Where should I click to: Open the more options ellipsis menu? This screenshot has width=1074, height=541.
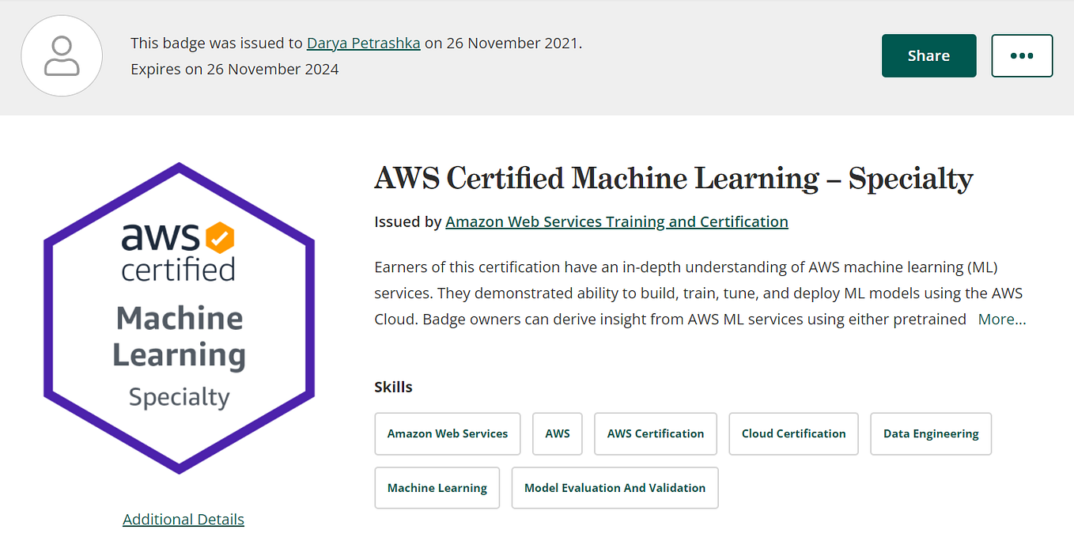coord(1022,55)
